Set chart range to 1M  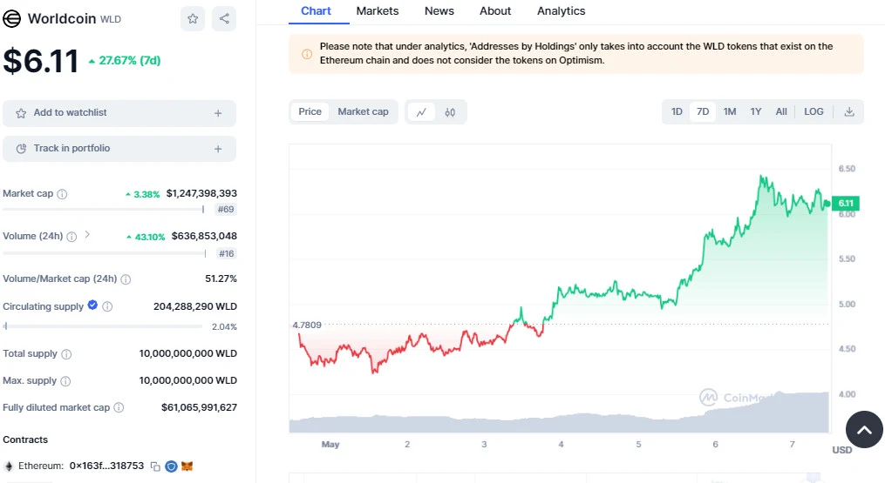tap(730, 111)
